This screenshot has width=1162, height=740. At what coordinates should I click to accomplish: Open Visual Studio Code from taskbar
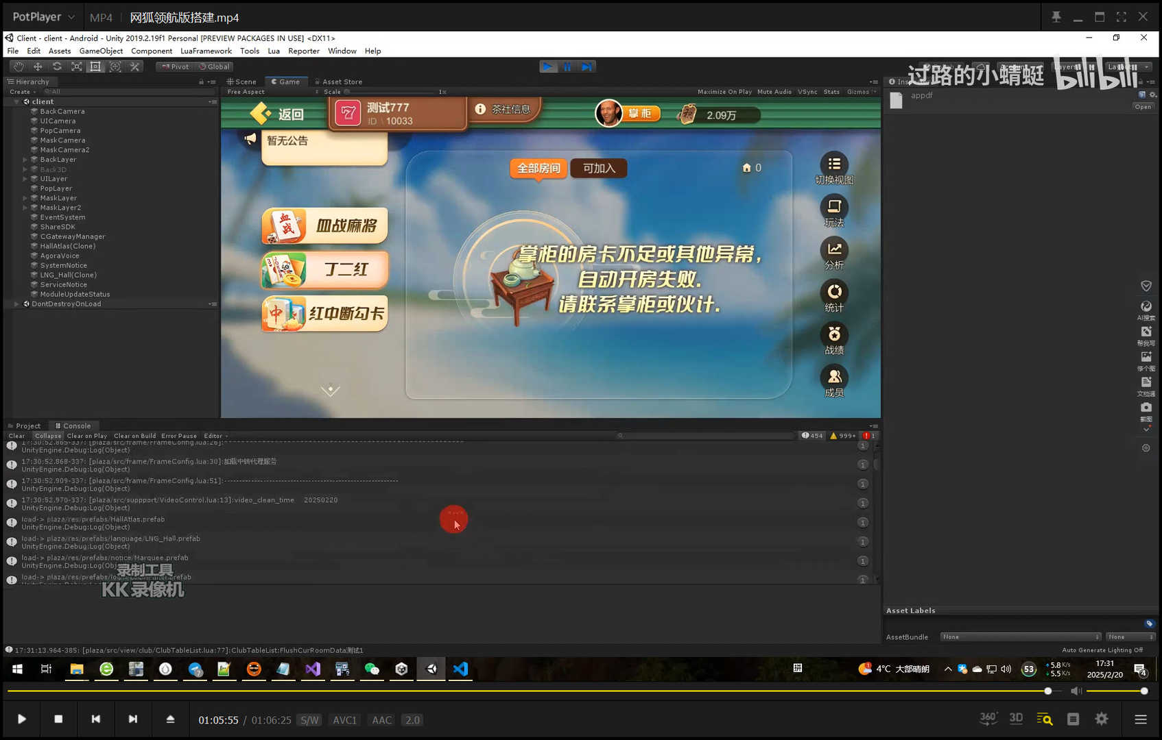tap(460, 669)
